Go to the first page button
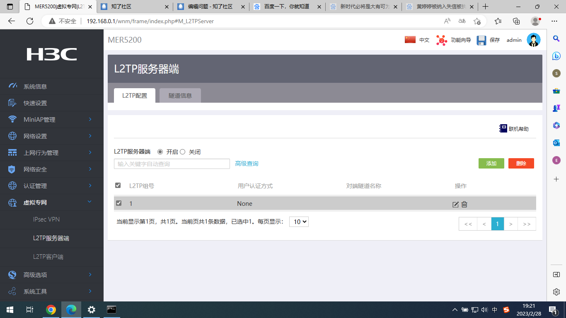This screenshot has height=318, width=566. tap(468, 224)
